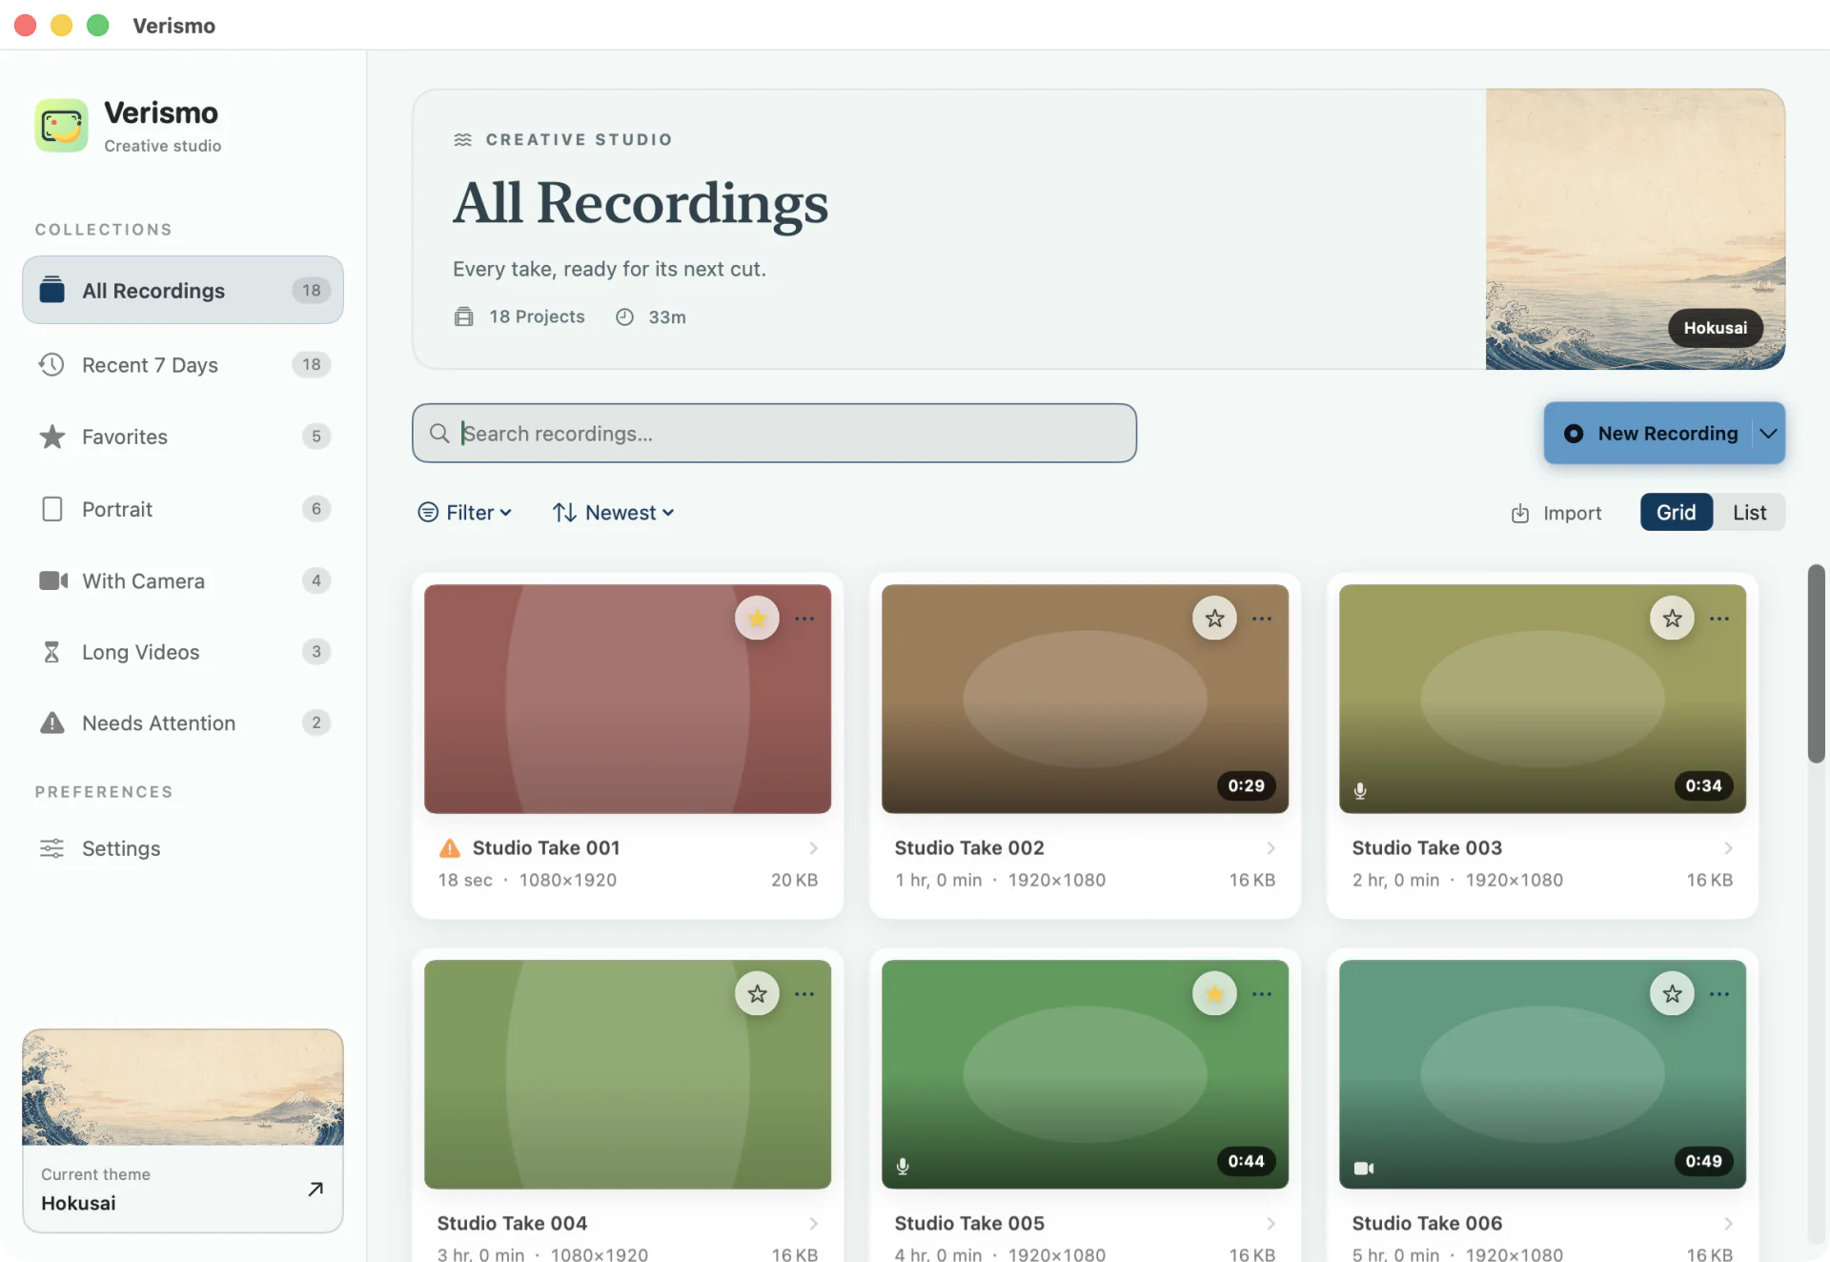The height and width of the screenshot is (1262, 1830).
Task: Open Studio Take 001 thumbnail
Action: (627, 699)
